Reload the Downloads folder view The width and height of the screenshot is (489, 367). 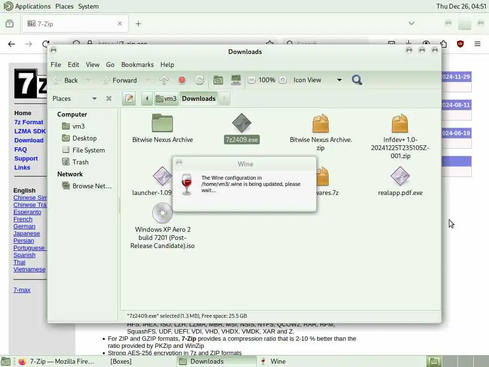pyautogui.click(x=200, y=80)
